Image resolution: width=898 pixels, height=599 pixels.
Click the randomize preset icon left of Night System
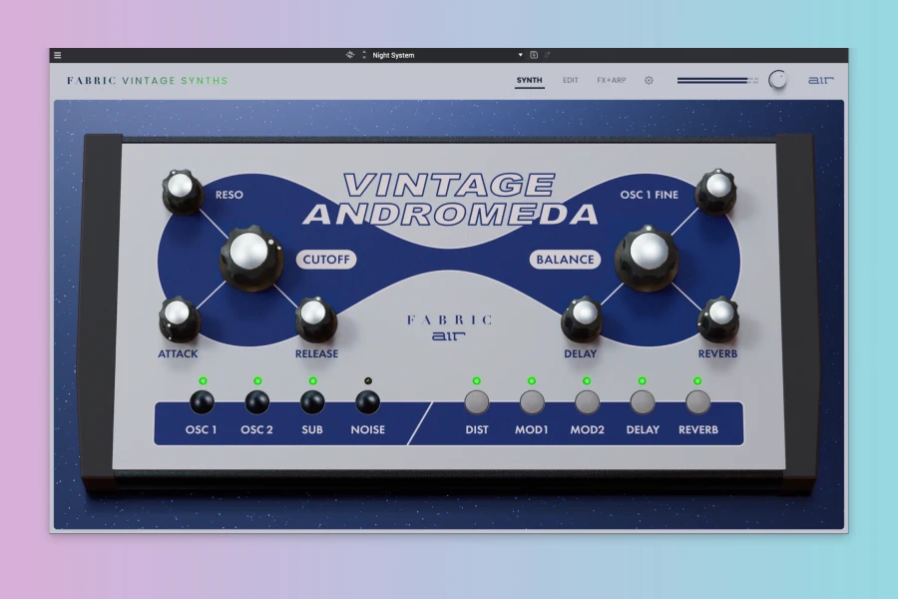tap(350, 55)
